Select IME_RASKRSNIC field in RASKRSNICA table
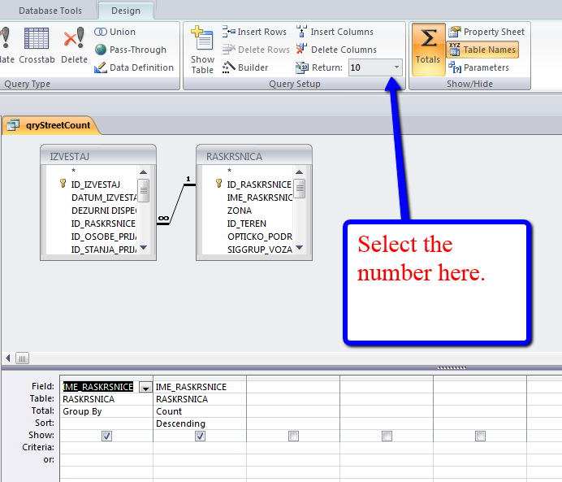 tap(260, 198)
